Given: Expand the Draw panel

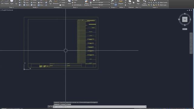Looking at the screenshot, I should [x=12, y=7].
